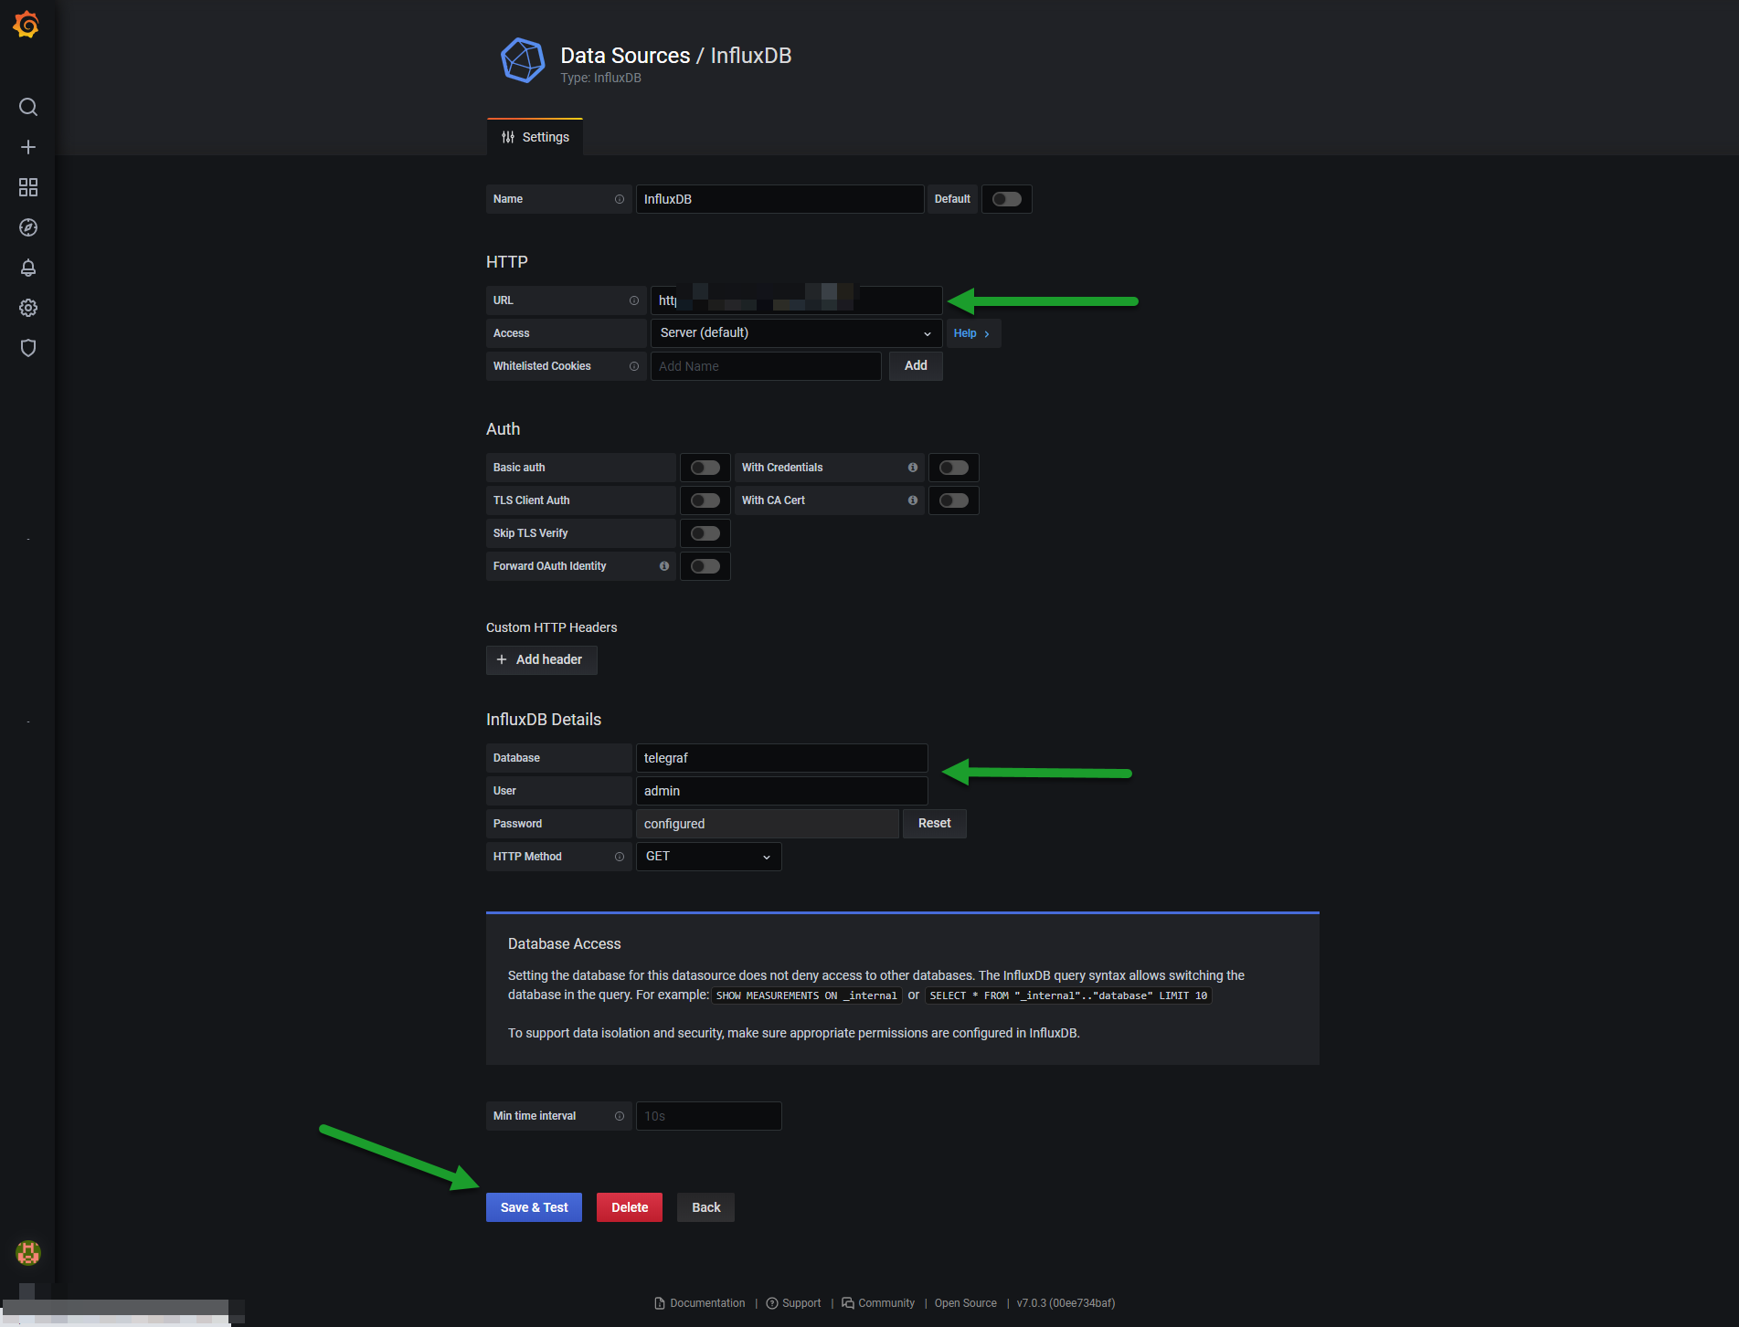Open the search icon in sidebar

pos(28,107)
